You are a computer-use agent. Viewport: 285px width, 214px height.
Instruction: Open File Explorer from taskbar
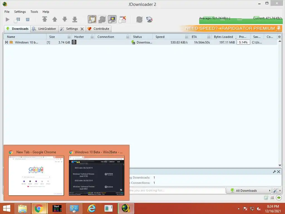22,208
